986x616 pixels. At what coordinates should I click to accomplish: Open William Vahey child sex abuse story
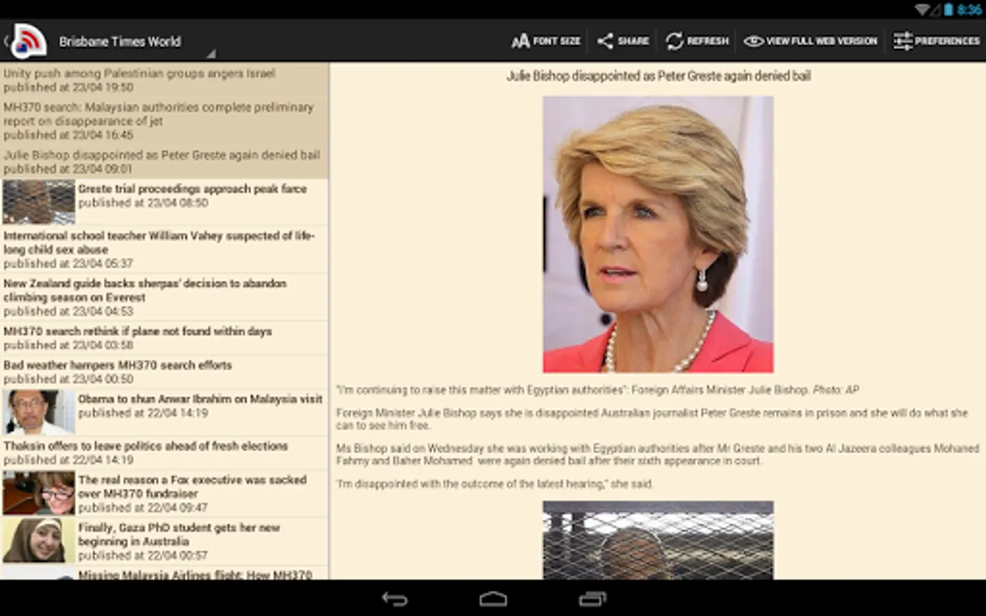pyautogui.click(x=164, y=249)
